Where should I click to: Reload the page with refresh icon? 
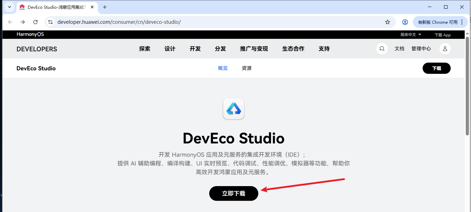click(x=35, y=22)
